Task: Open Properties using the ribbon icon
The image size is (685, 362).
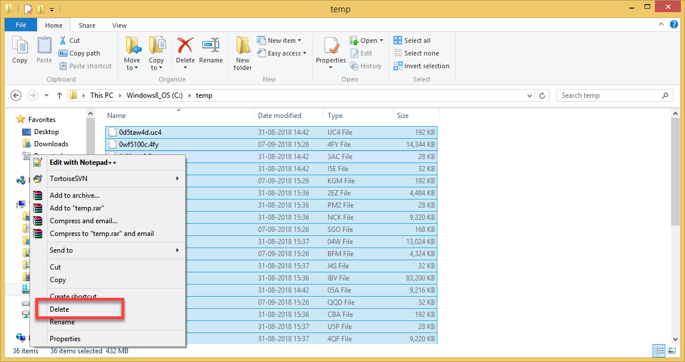Action: point(330,51)
